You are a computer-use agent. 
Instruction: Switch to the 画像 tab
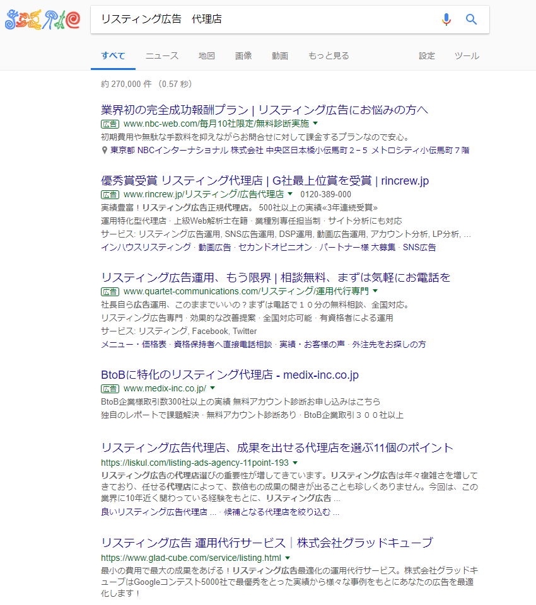[x=243, y=55]
